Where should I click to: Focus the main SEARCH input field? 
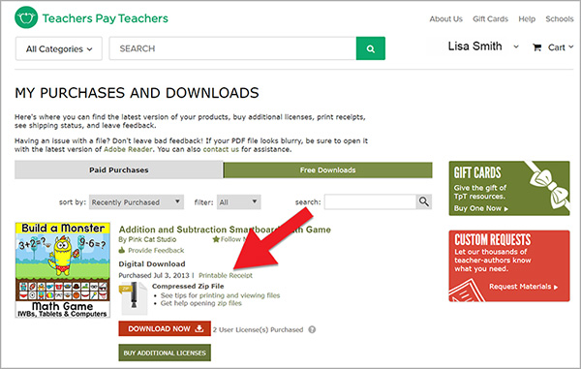tap(232, 48)
